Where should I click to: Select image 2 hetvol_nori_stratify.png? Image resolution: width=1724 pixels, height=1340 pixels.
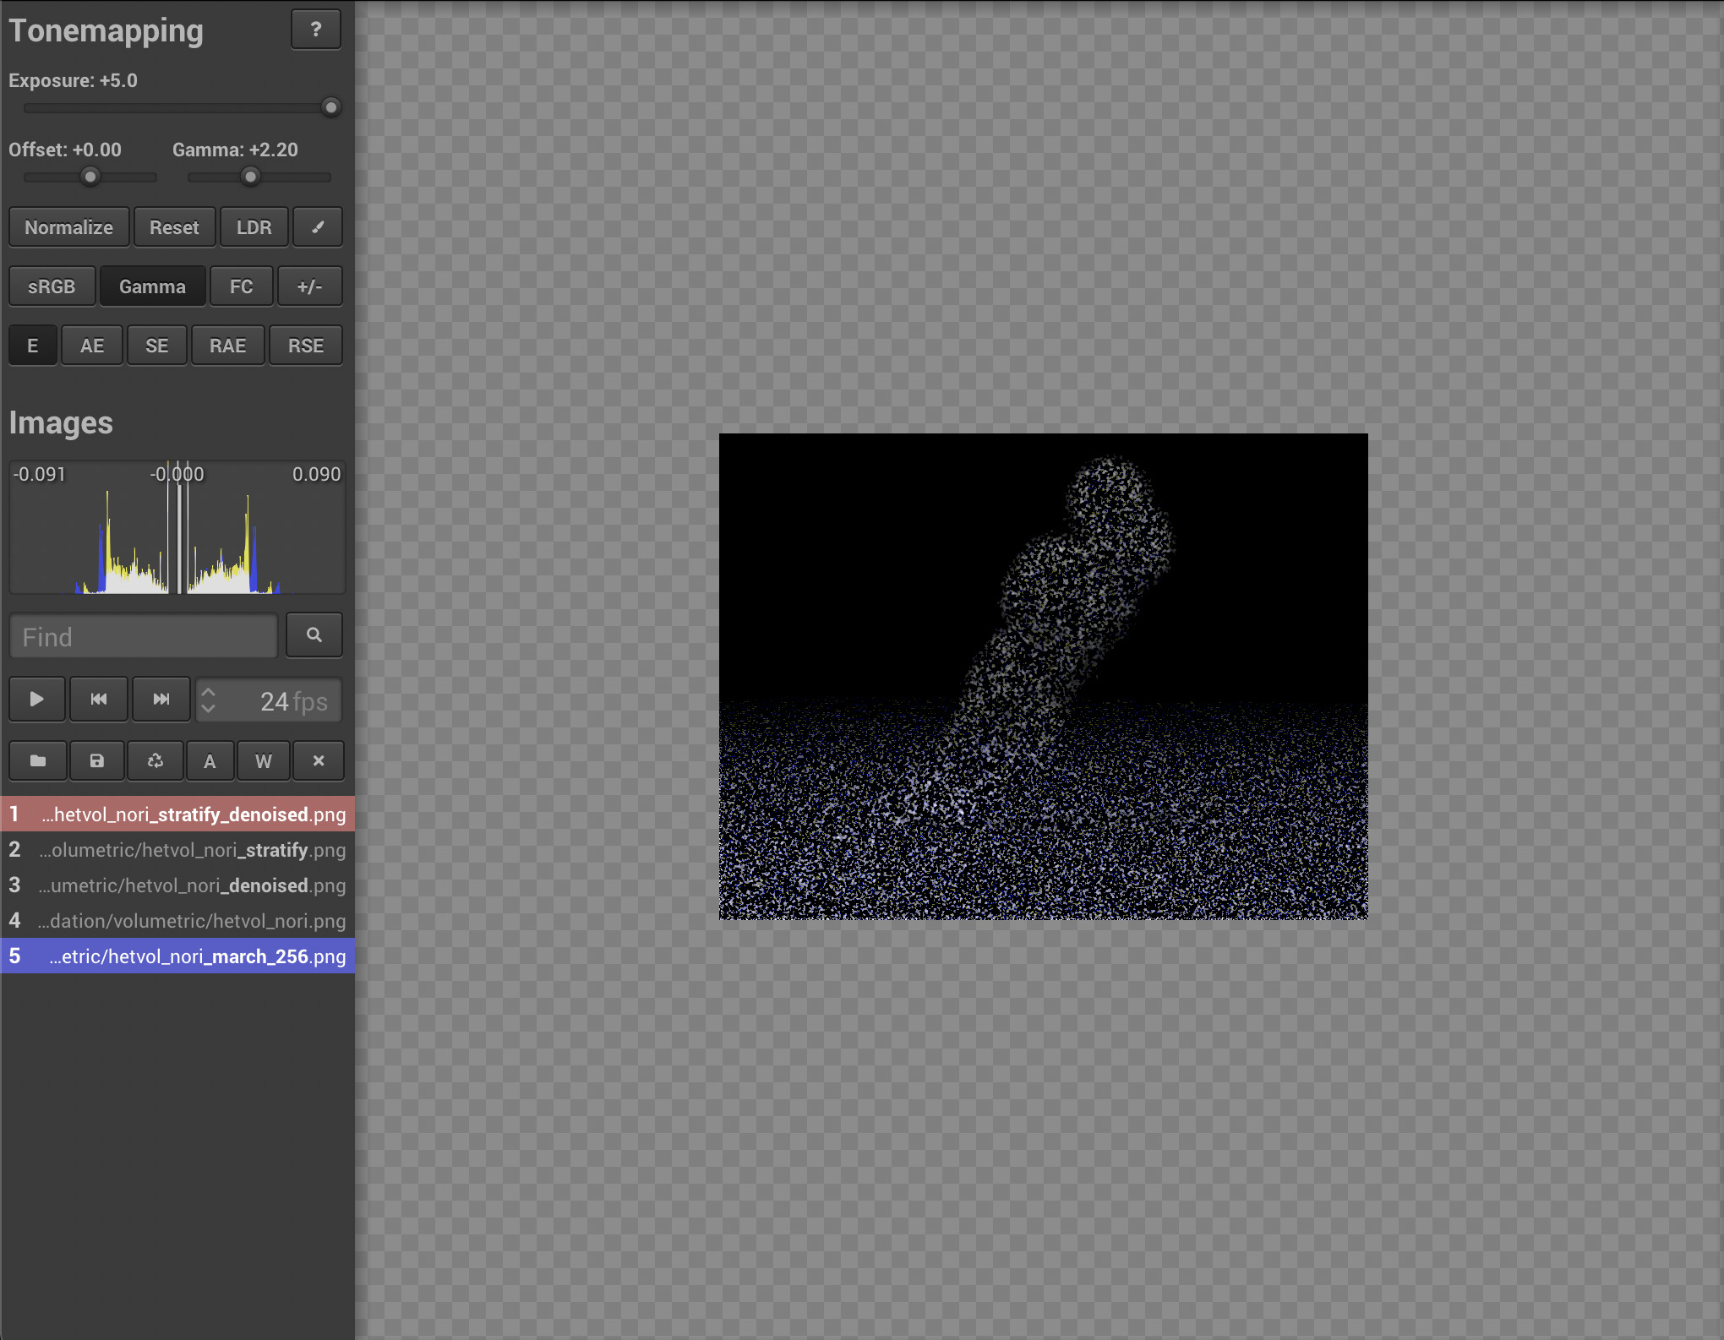(177, 849)
